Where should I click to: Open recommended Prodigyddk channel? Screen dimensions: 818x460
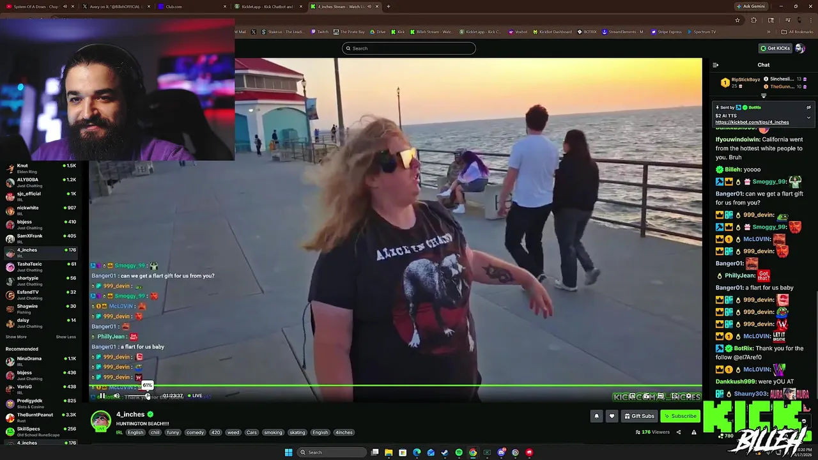tap(40, 403)
